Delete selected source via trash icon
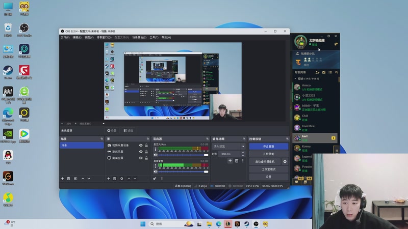408x229 pixels. (x=115, y=179)
